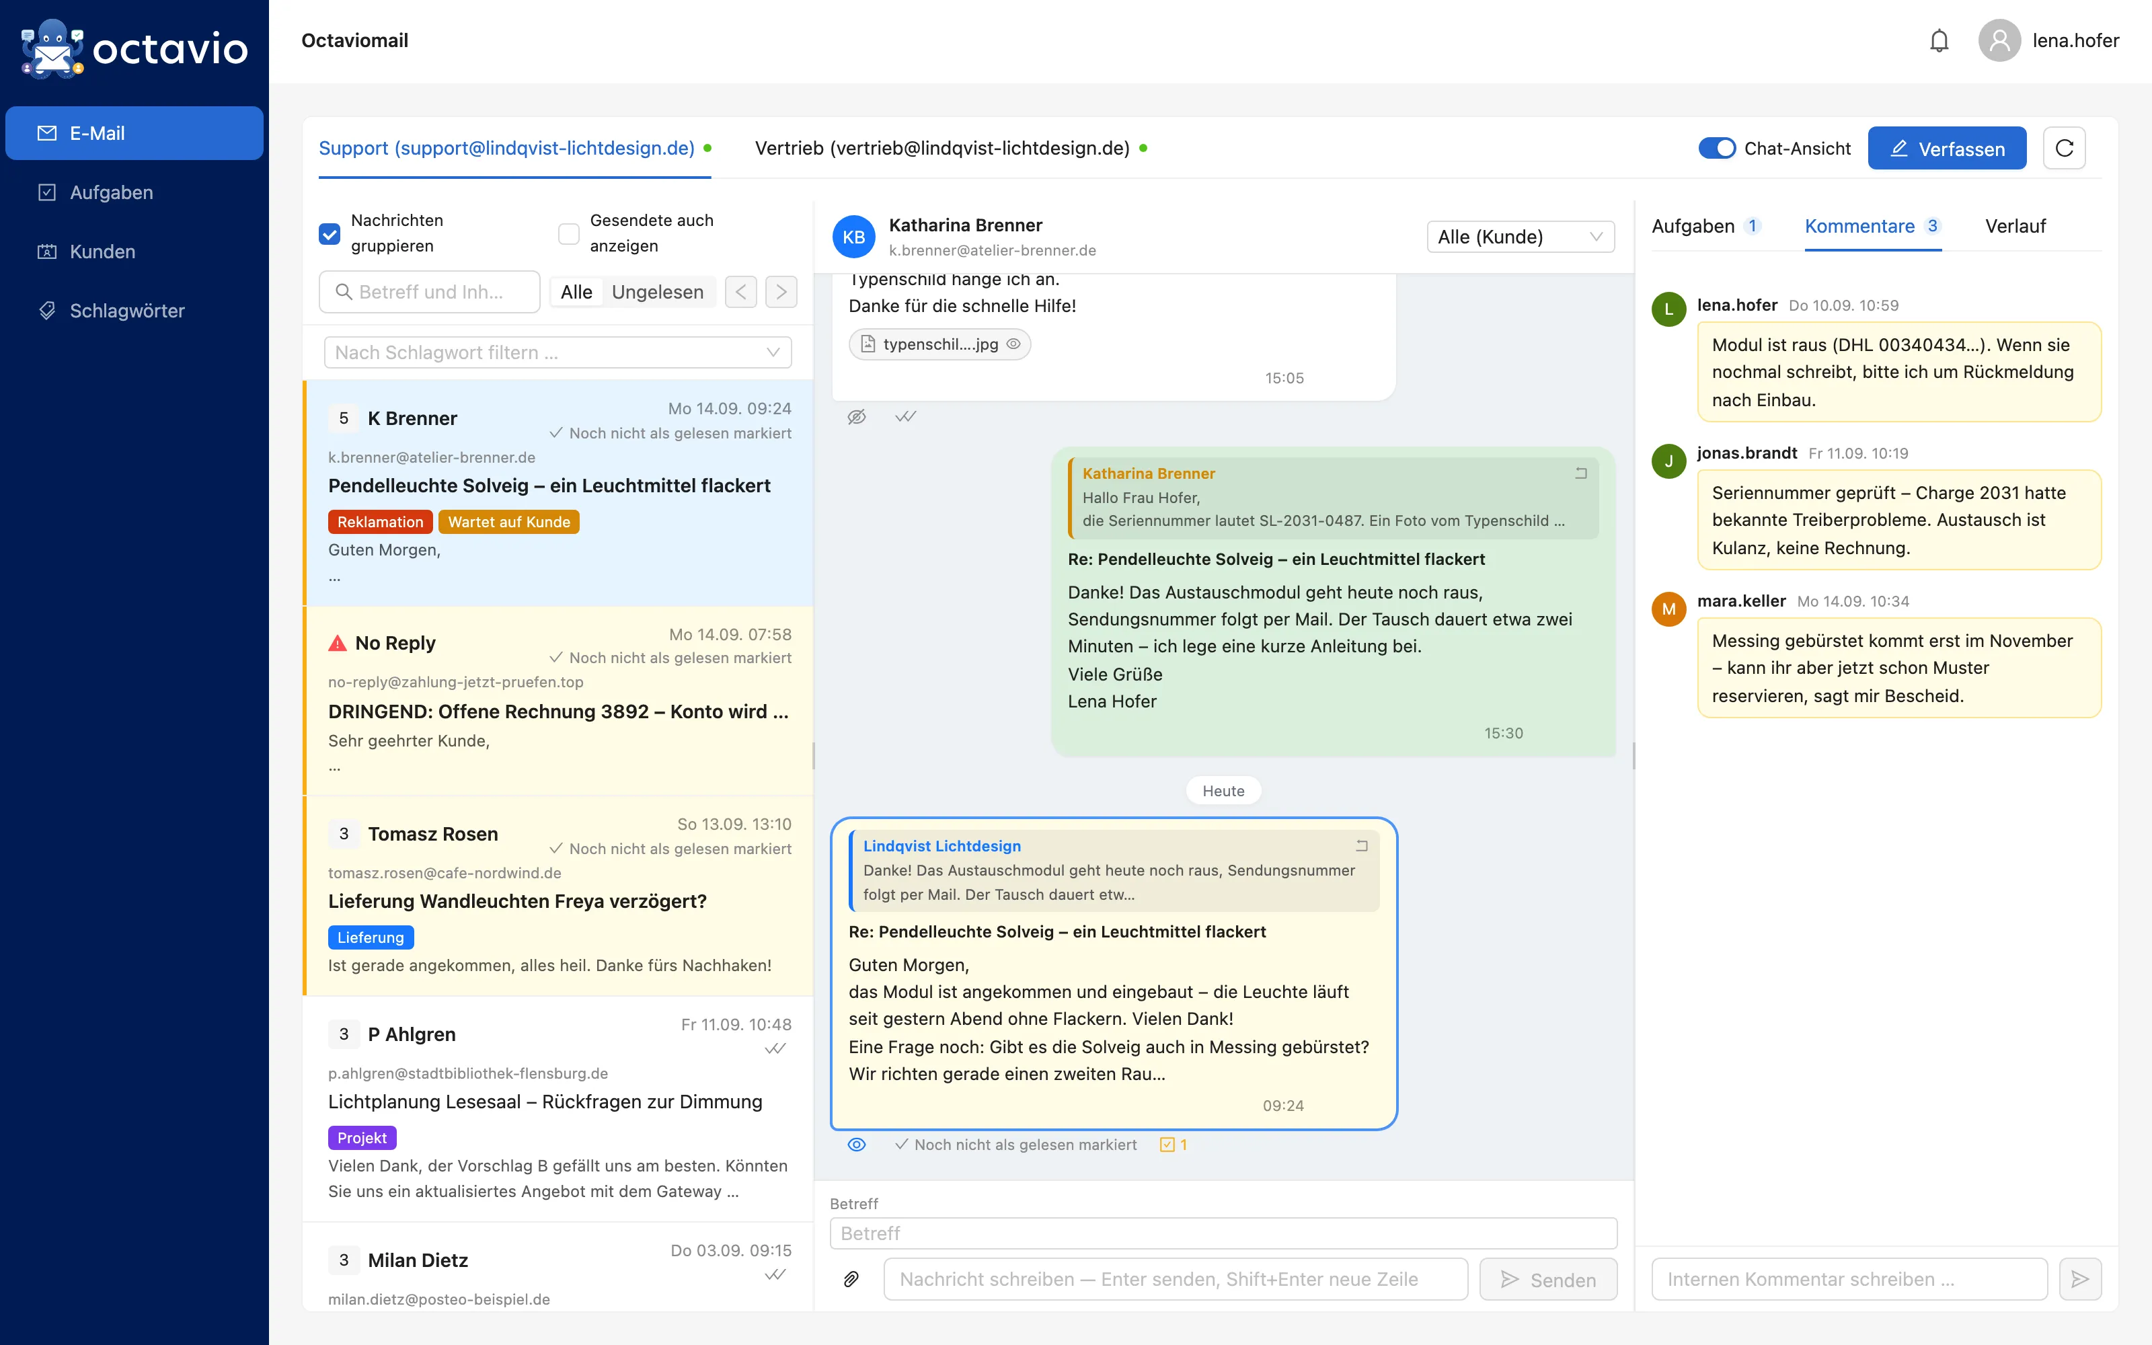Check Gesendete auch anzeigen checkbox
Image resolution: width=2152 pixels, height=1345 pixels.
[x=568, y=233]
